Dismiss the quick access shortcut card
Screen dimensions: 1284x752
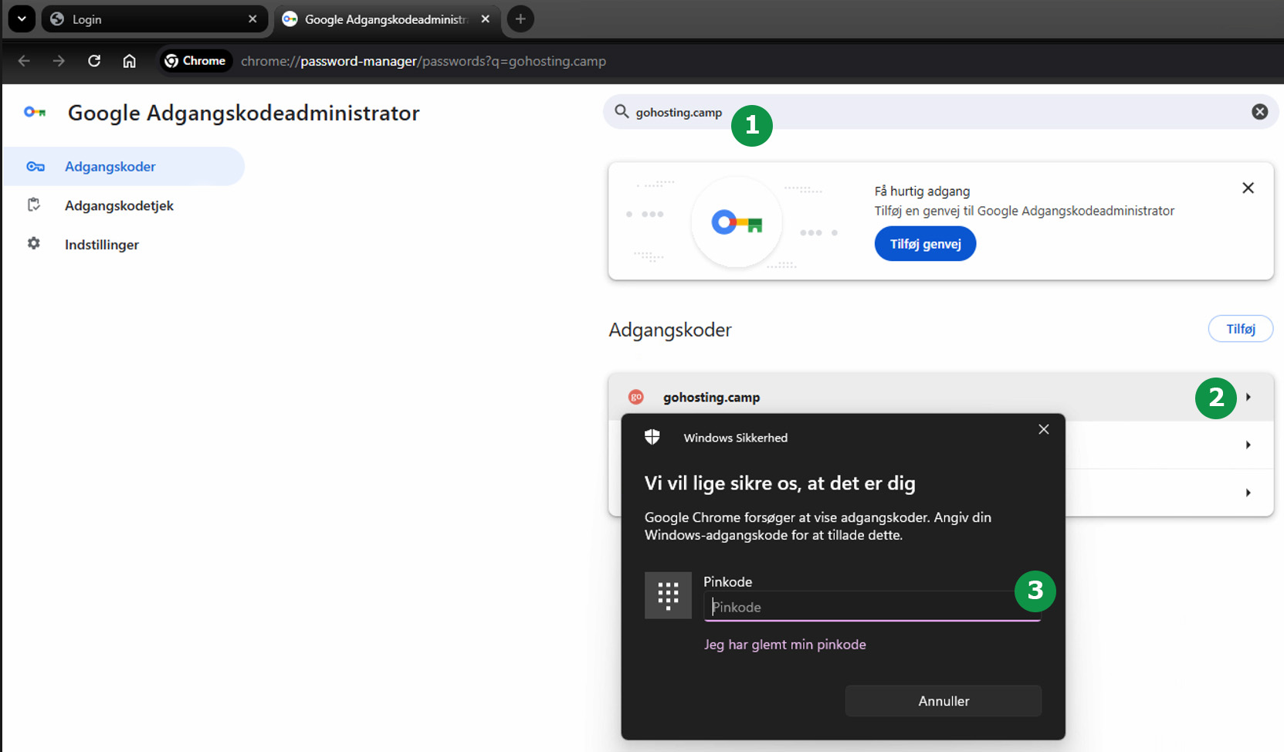point(1248,188)
